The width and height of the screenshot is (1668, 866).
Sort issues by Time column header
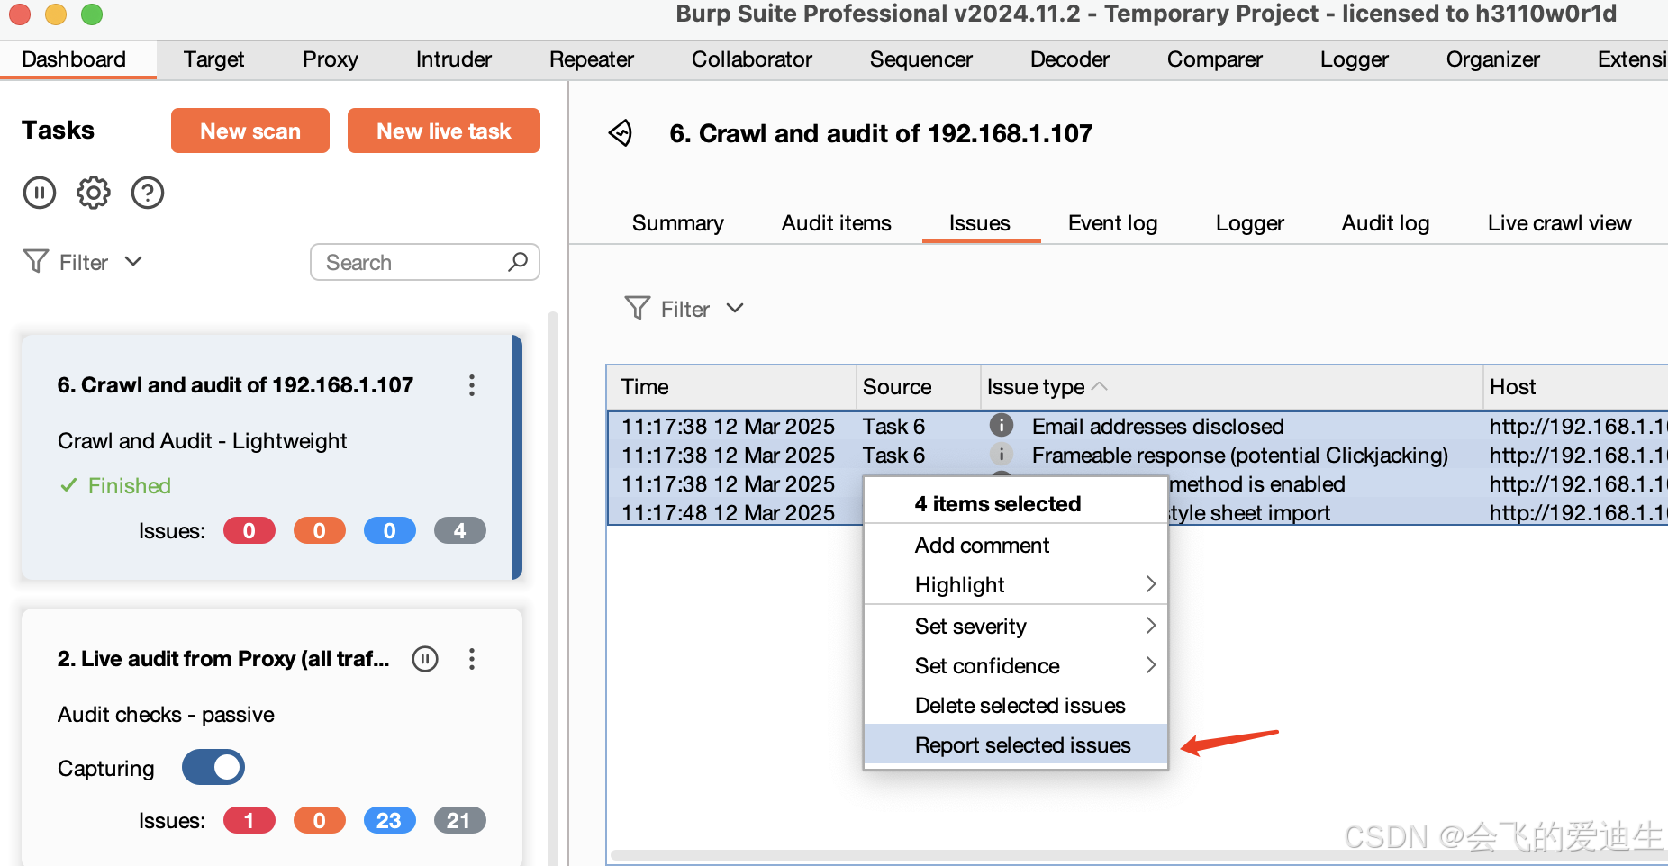point(731,387)
